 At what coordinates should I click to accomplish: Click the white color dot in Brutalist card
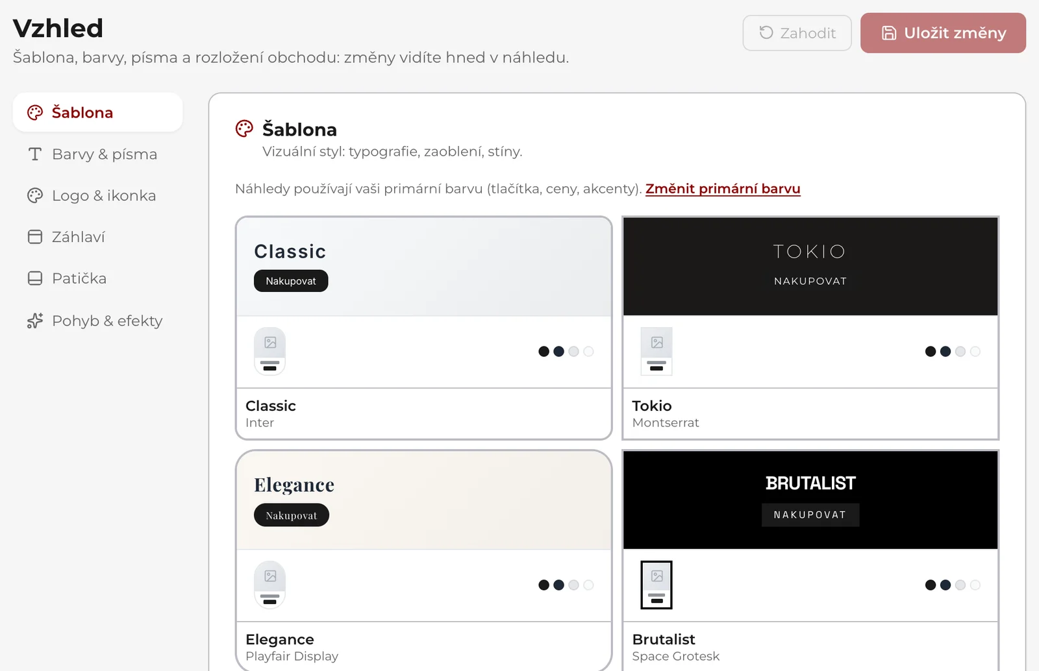tap(975, 585)
